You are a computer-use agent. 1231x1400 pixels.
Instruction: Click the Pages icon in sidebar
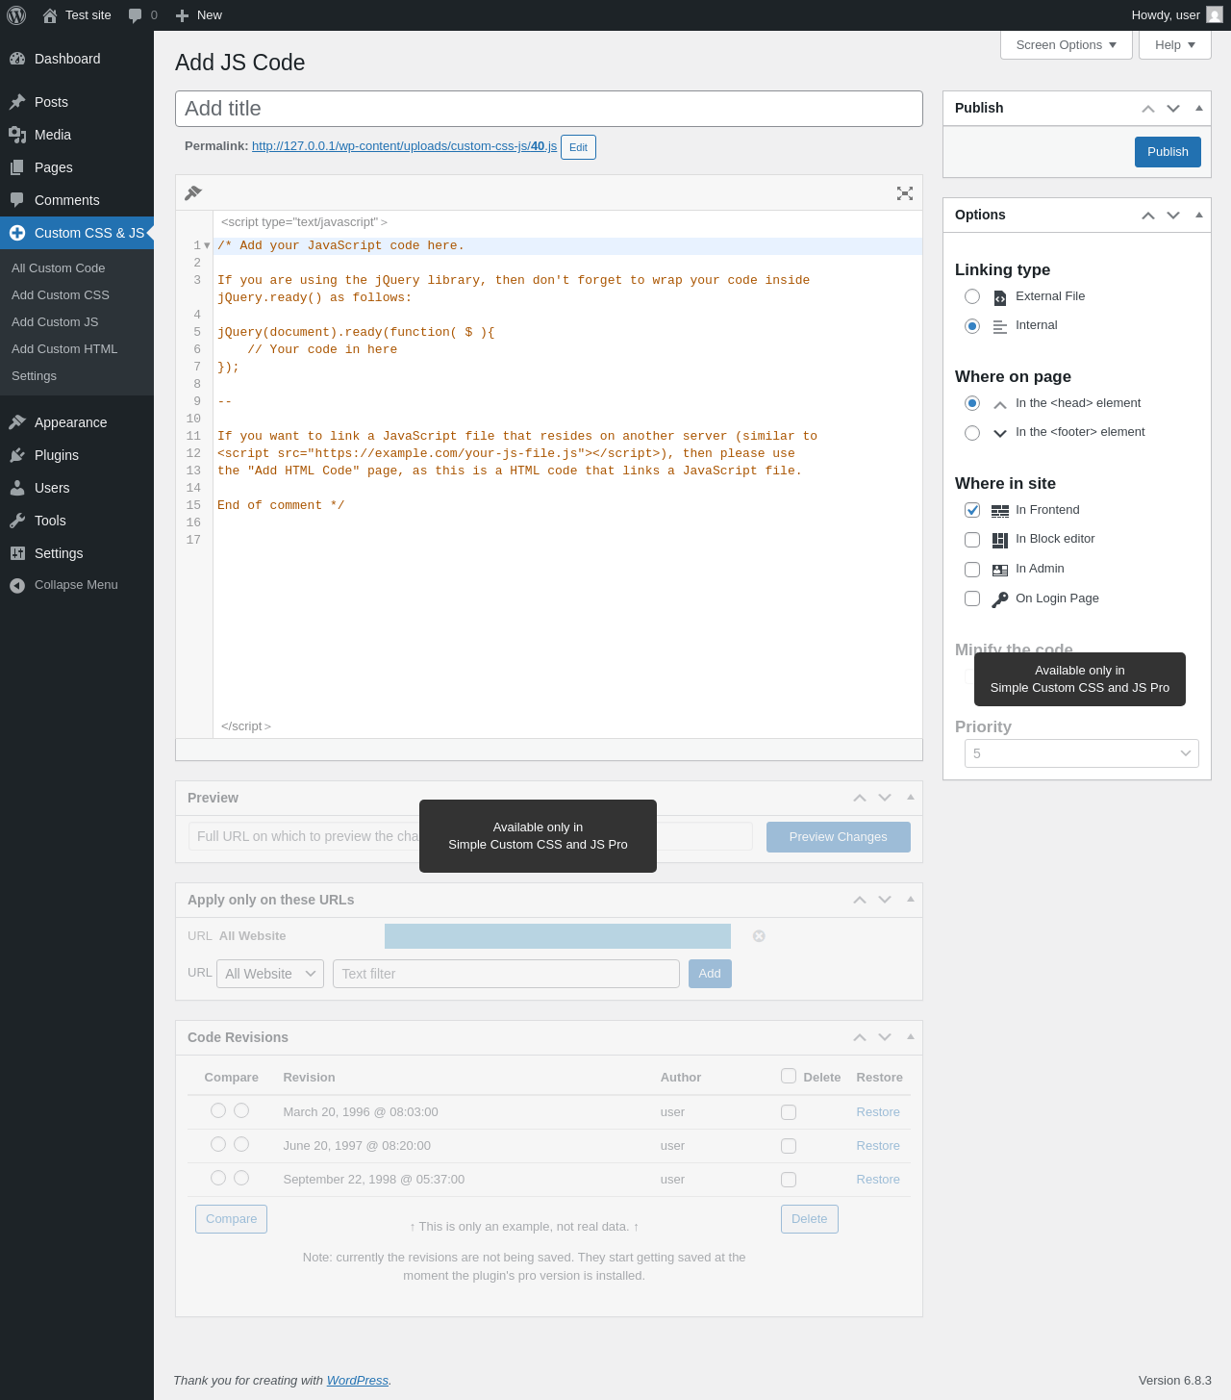pyautogui.click(x=17, y=167)
